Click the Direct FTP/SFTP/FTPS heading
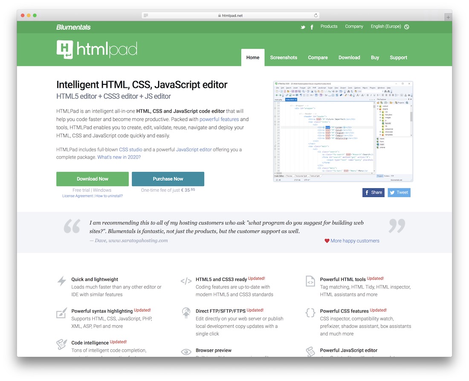469x381 pixels. 220,311
